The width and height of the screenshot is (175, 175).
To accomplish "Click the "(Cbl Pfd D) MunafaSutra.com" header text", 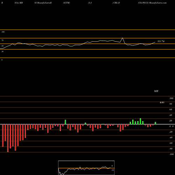I will [152, 3].
